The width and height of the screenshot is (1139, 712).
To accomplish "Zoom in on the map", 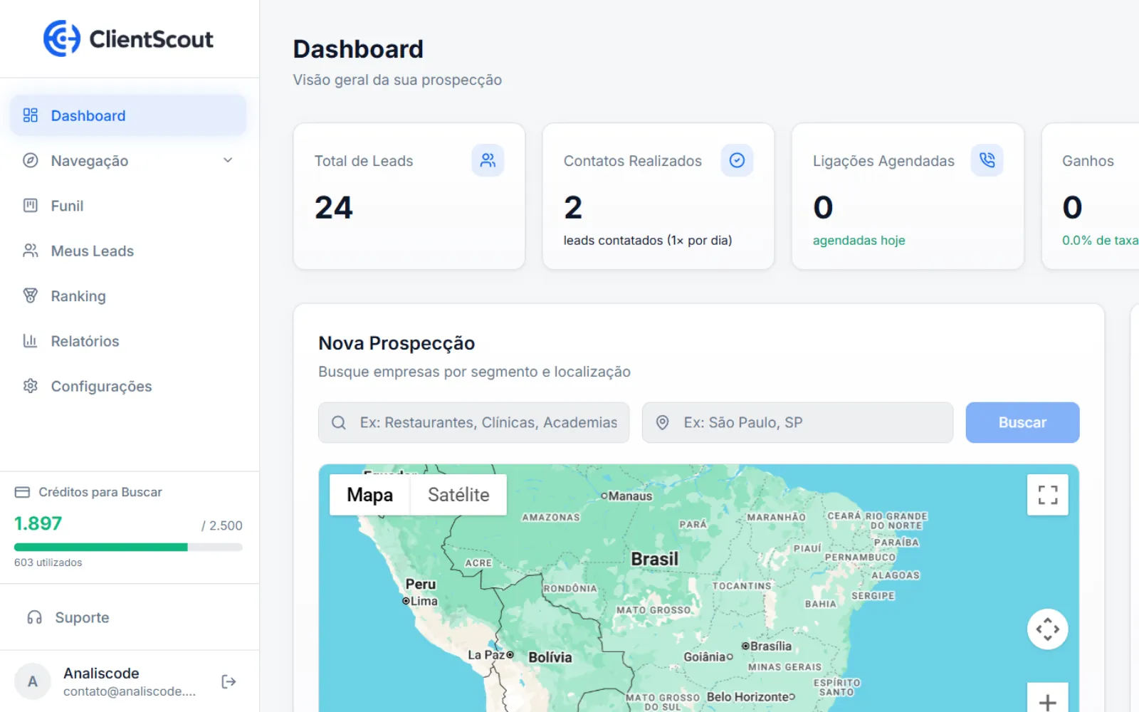I will pyautogui.click(x=1047, y=699).
